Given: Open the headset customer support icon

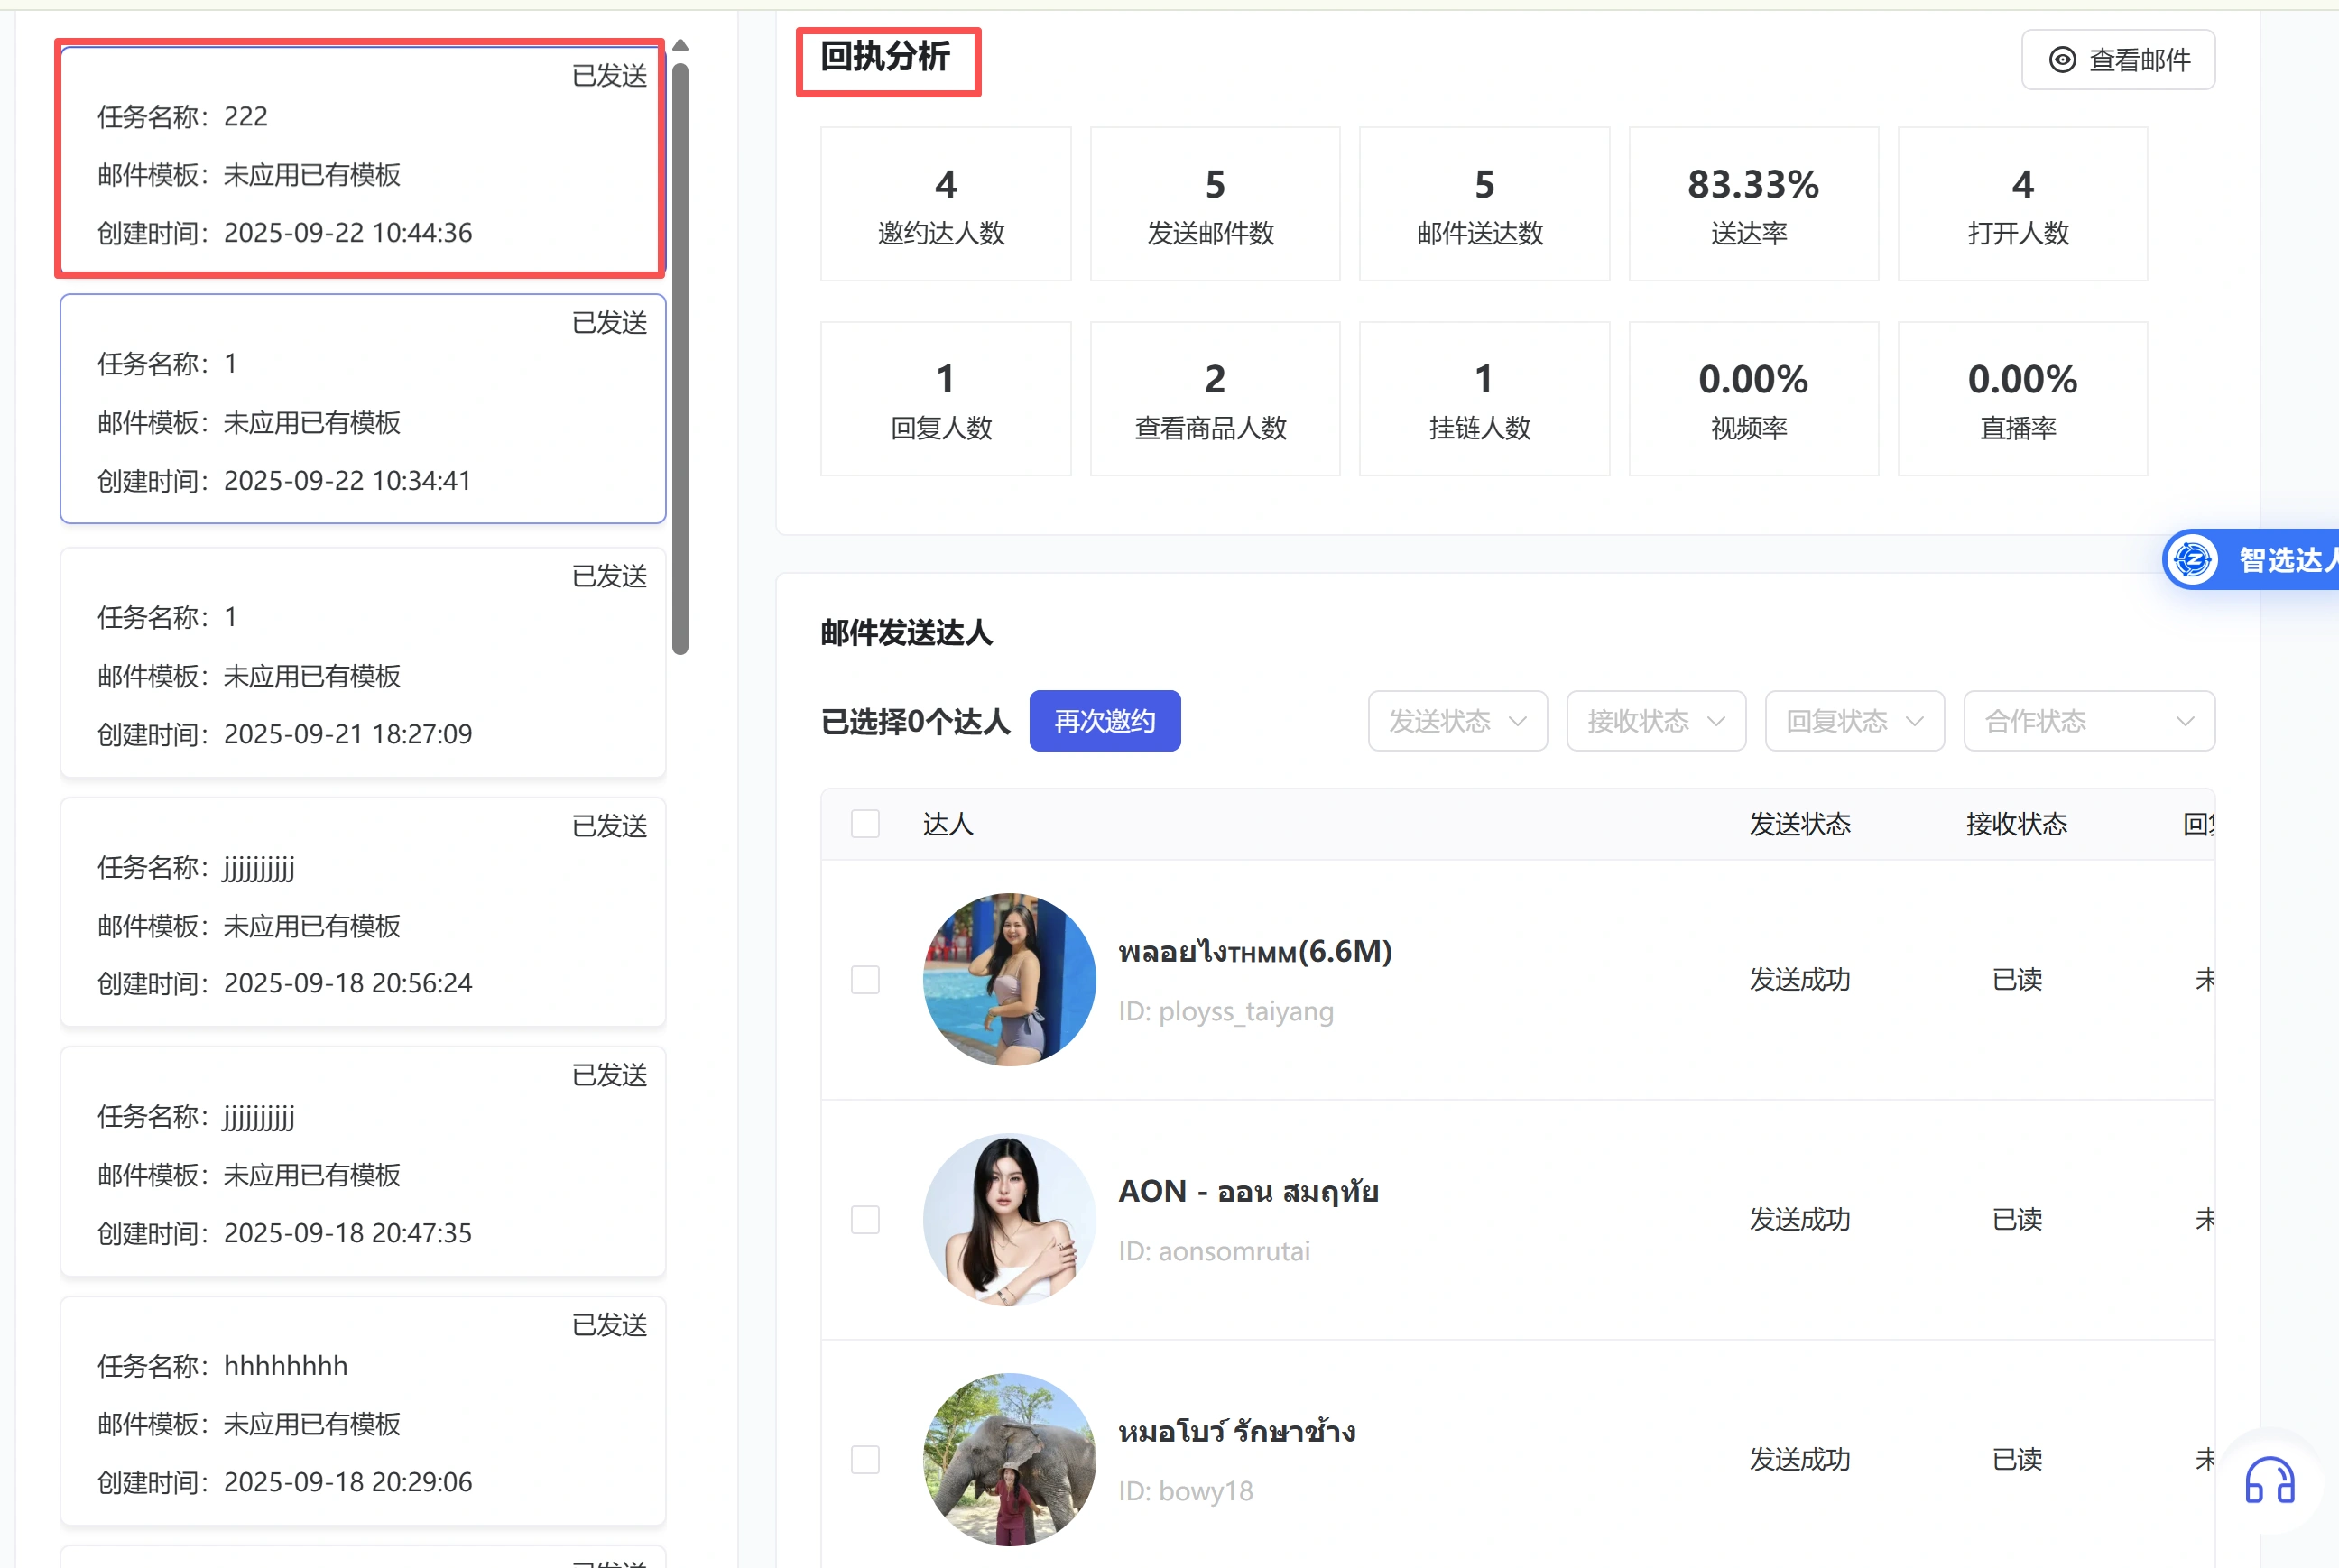Looking at the screenshot, I should pyautogui.click(x=2269, y=1480).
